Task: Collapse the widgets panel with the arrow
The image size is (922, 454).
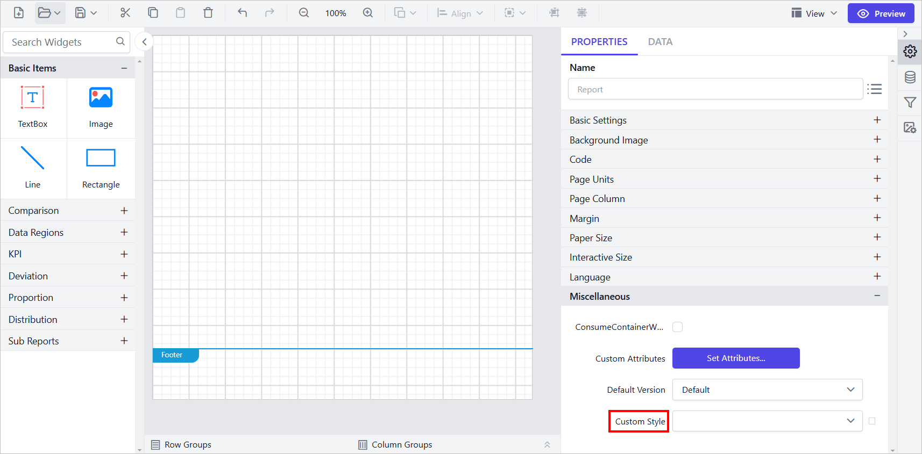Action: pyautogui.click(x=144, y=42)
